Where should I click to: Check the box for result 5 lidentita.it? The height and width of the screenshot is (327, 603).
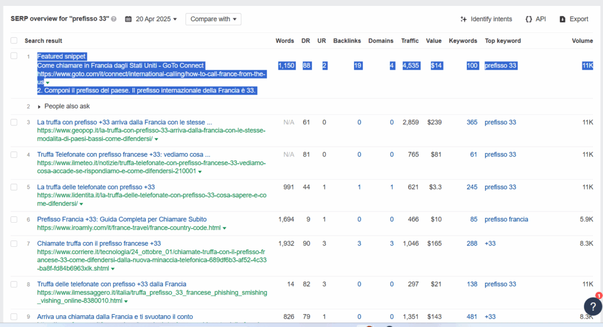click(x=14, y=187)
